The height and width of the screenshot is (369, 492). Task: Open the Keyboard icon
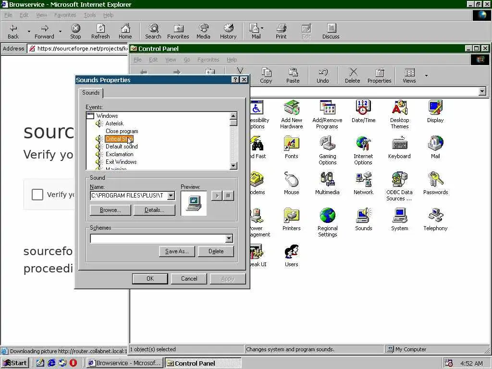pyautogui.click(x=399, y=148)
